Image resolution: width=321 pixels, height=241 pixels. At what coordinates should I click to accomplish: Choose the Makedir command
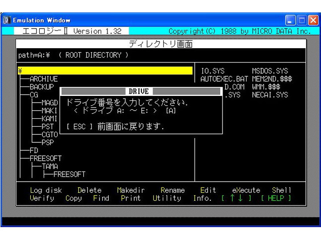point(131,190)
